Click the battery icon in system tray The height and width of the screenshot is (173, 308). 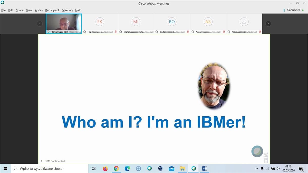[273, 168]
